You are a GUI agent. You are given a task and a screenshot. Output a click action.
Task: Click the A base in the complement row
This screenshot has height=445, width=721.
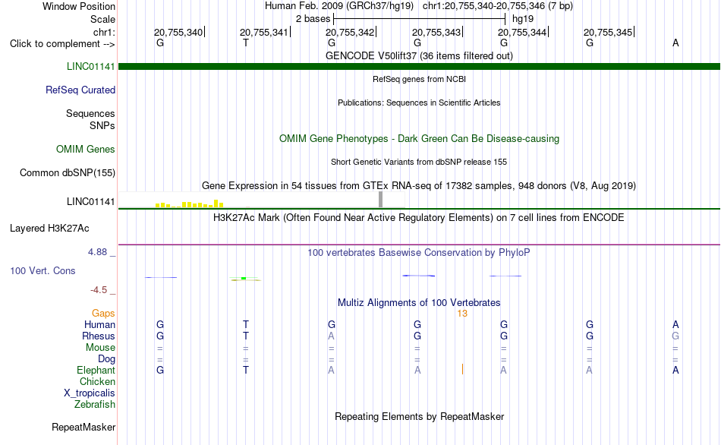tap(675, 43)
